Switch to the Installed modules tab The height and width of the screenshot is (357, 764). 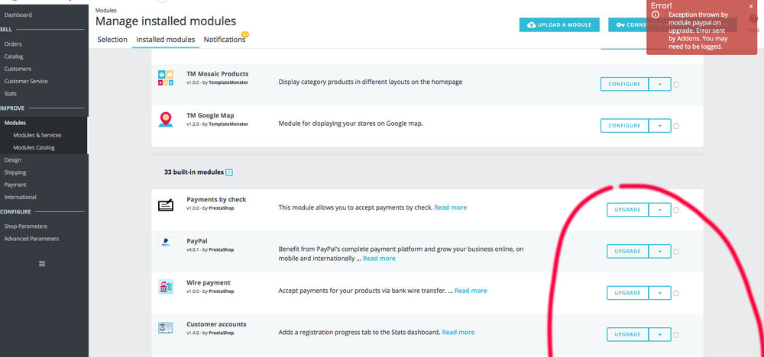click(x=165, y=40)
